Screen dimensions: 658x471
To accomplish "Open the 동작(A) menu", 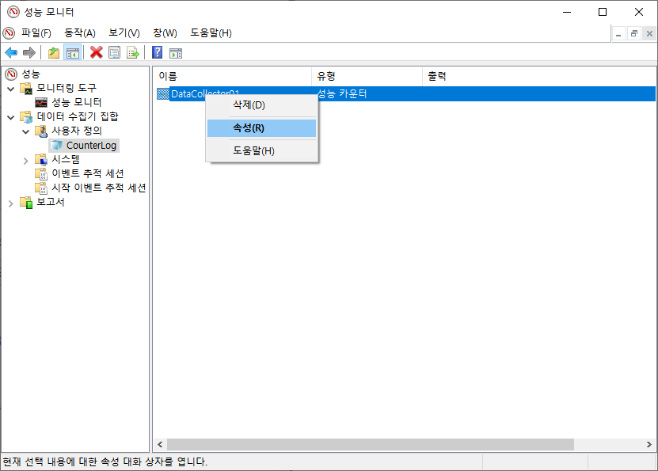I will 80,32.
